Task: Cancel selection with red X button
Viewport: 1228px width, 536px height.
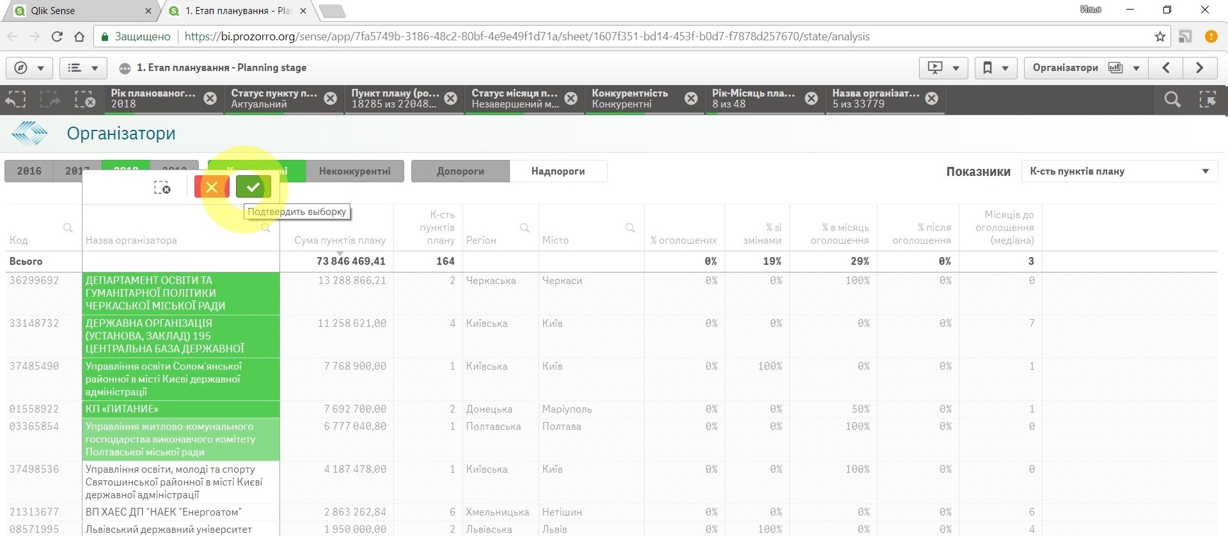Action: 212,187
